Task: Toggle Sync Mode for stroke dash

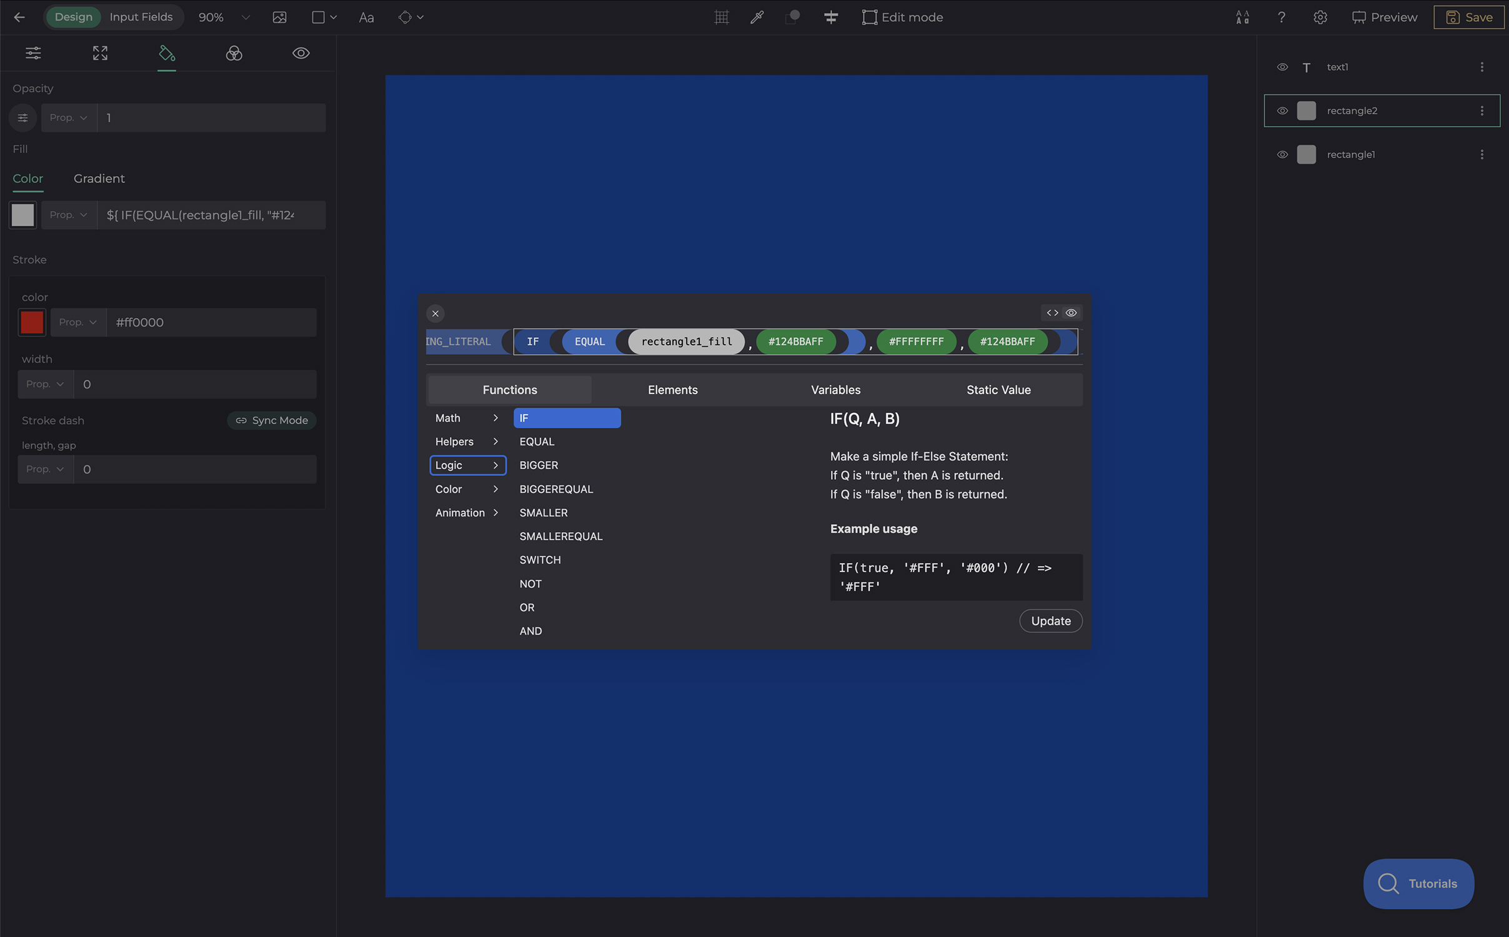Action: 272,420
